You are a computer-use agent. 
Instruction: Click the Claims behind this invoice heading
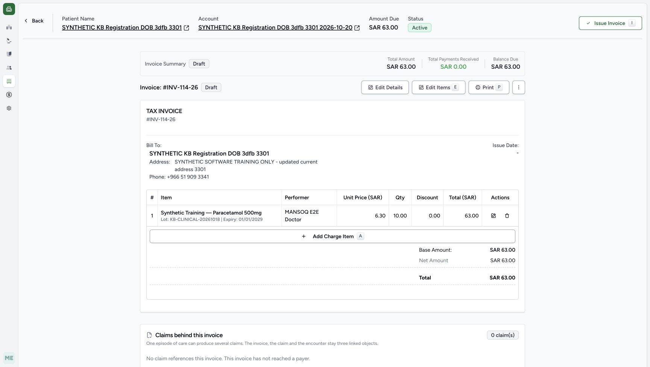[189, 335]
